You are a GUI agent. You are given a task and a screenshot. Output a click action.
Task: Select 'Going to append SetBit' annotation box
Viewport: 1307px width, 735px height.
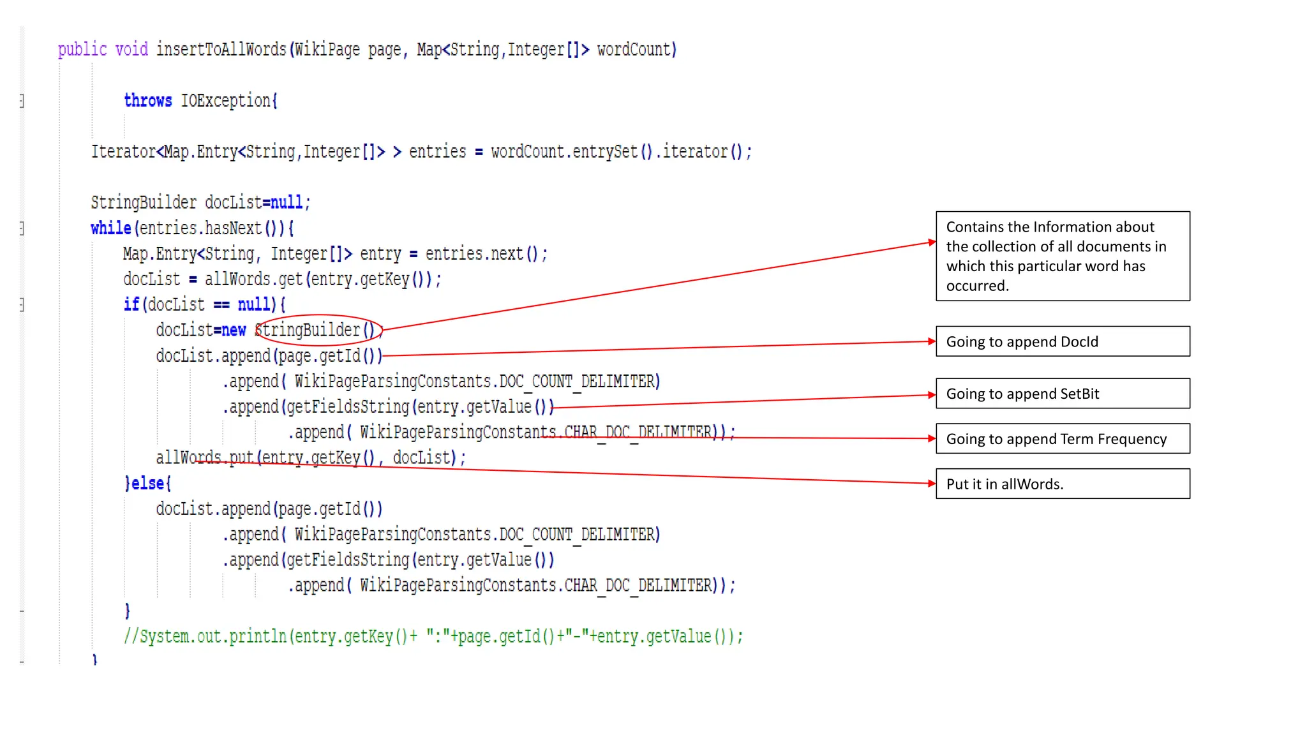click(x=1062, y=394)
